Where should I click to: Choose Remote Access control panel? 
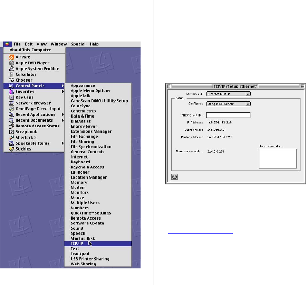98,218
